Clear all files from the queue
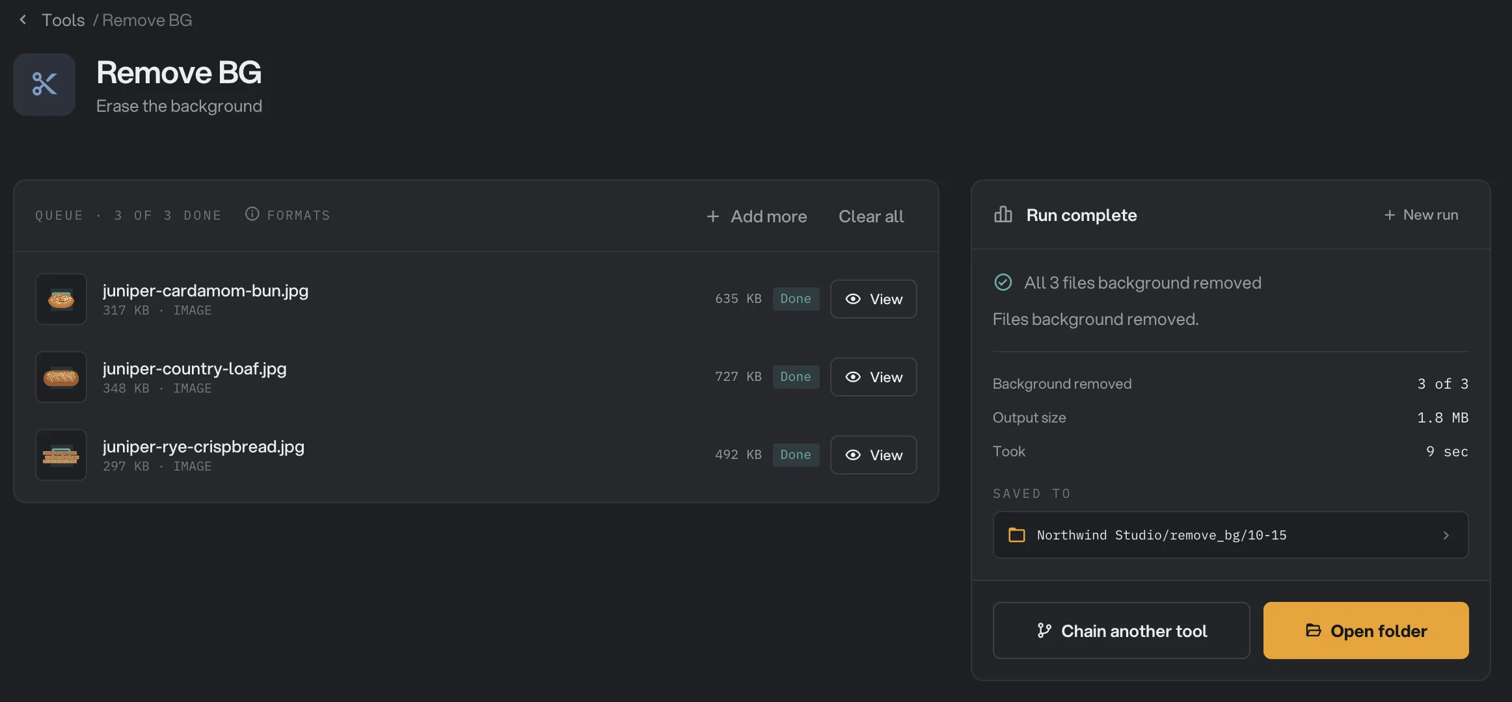This screenshot has height=702, width=1512. tap(871, 216)
